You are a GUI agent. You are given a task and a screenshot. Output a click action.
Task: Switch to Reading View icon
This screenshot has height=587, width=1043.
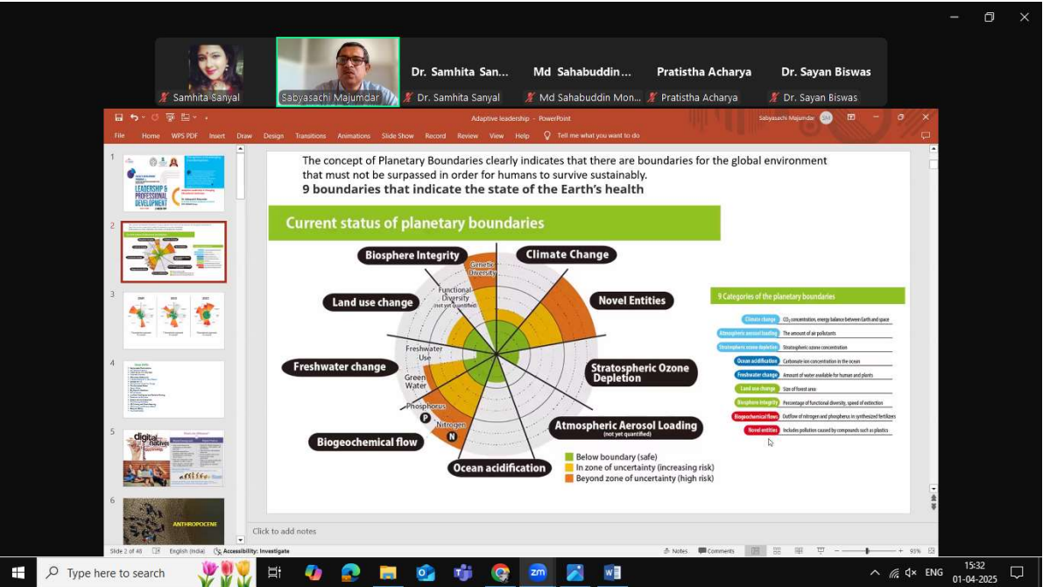click(799, 551)
